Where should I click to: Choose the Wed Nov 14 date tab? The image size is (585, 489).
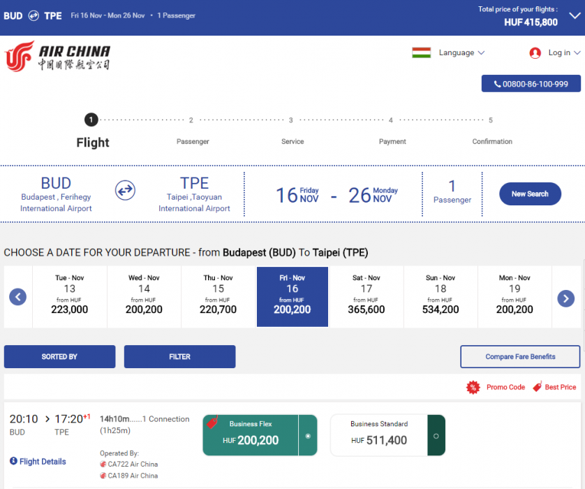[144, 297]
